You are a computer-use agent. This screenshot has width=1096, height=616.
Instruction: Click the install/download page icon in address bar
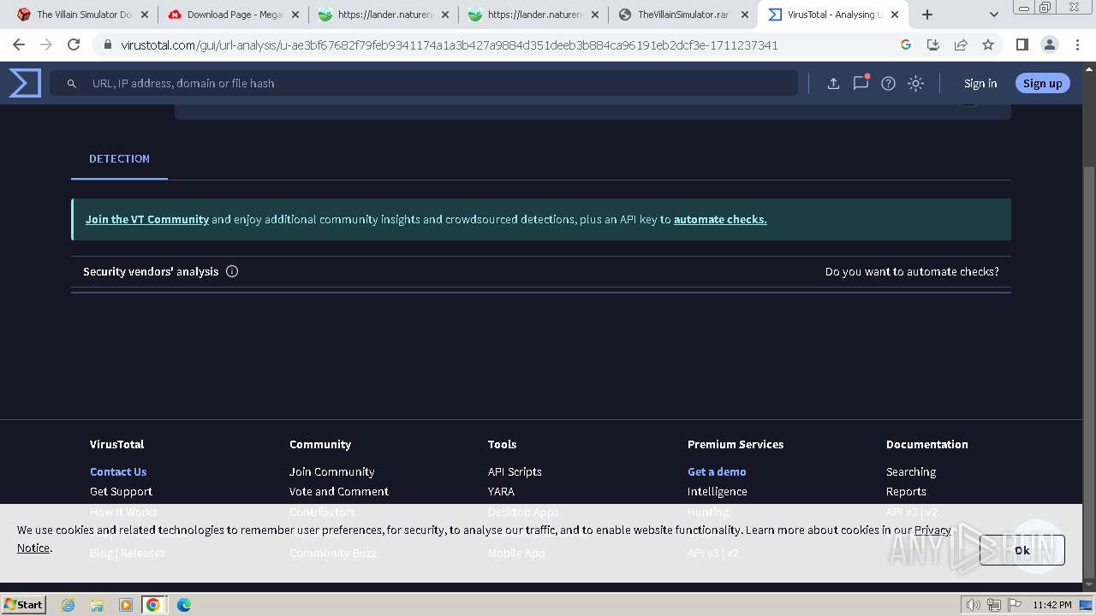(x=933, y=44)
